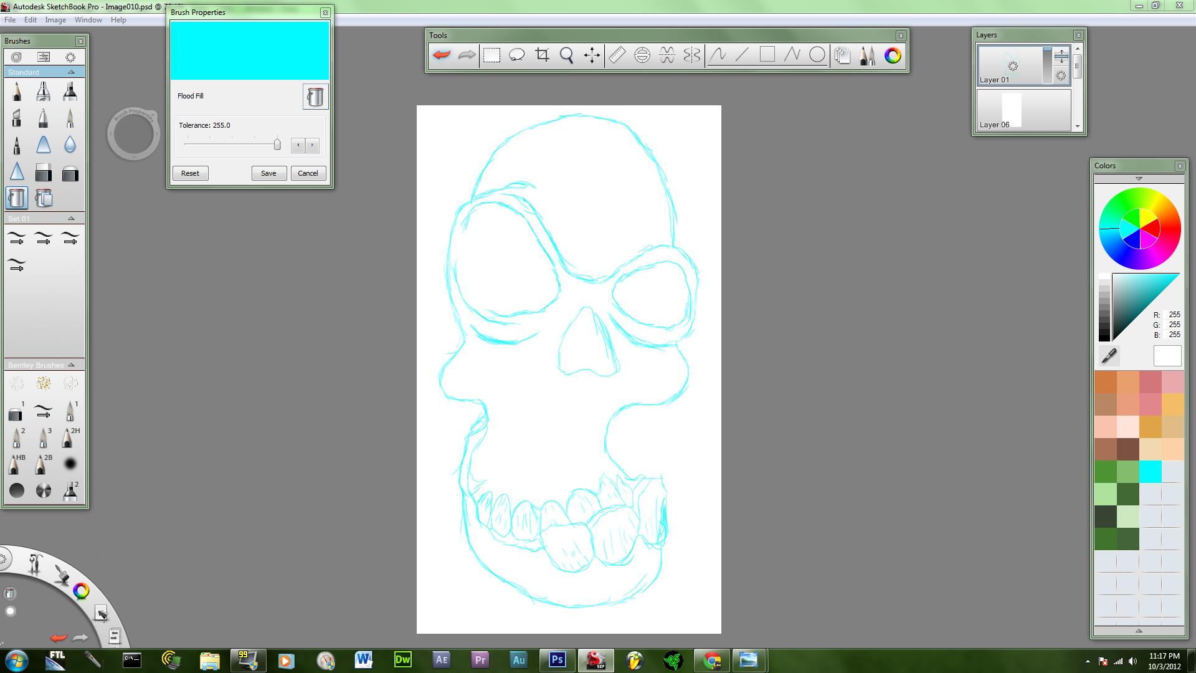Select the hard eraser brush

coord(44,172)
